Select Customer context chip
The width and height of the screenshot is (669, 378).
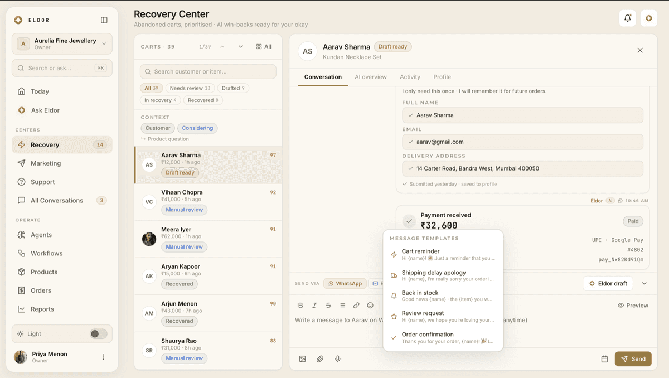click(158, 128)
